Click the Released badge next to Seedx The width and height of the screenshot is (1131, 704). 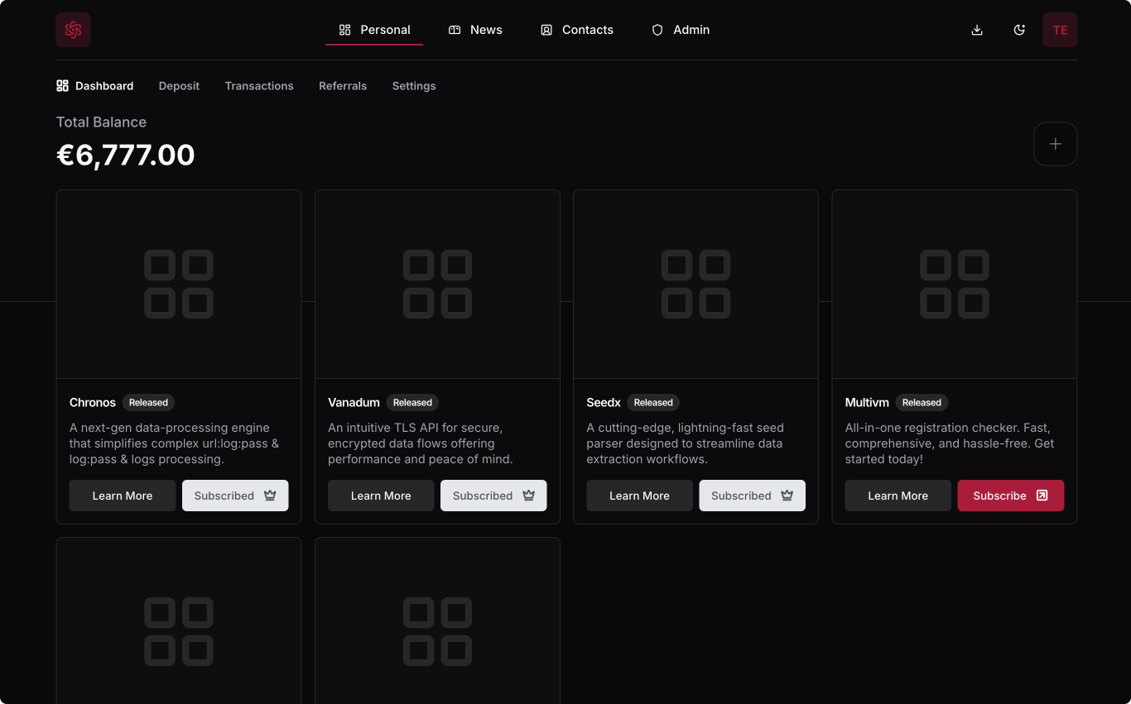[x=653, y=403]
